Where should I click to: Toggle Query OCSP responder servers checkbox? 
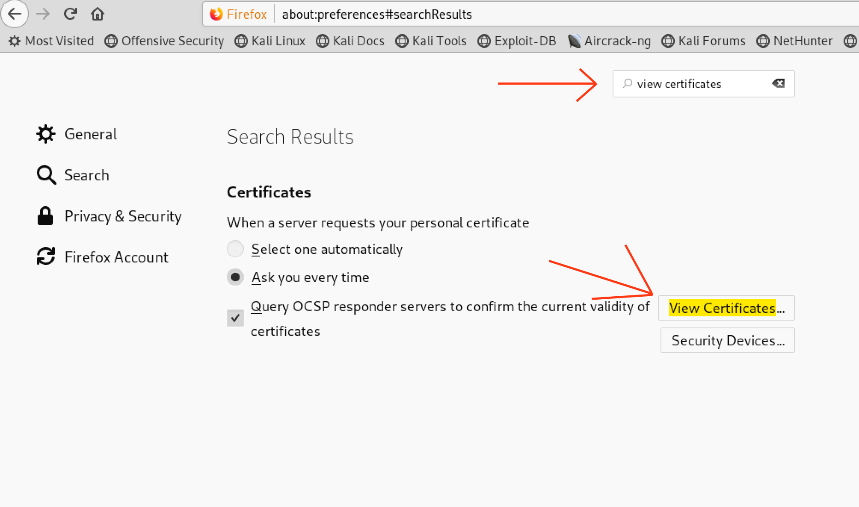pyautogui.click(x=235, y=318)
